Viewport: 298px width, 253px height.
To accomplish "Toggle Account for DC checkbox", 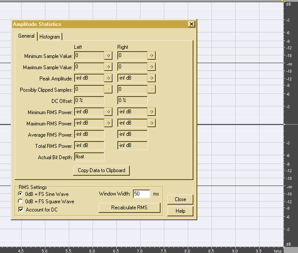I will coord(21,209).
